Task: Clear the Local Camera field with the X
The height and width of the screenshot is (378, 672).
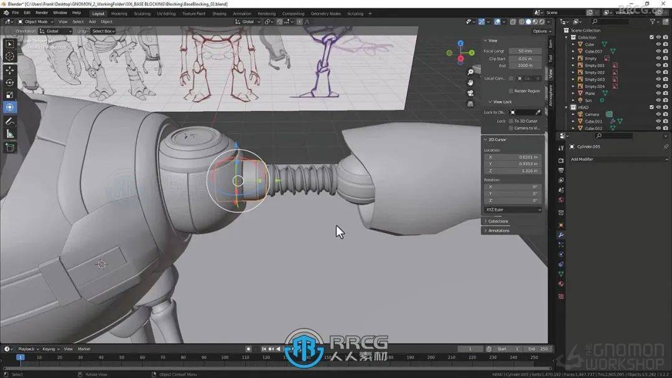Action: pyautogui.click(x=538, y=78)
